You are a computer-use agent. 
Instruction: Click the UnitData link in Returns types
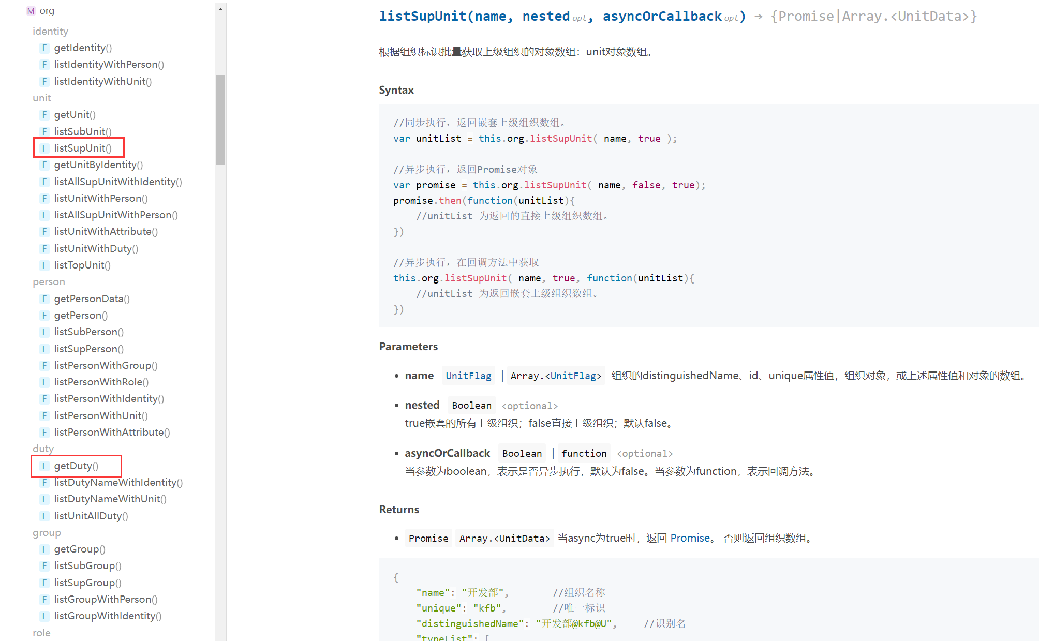click(522, 539)
